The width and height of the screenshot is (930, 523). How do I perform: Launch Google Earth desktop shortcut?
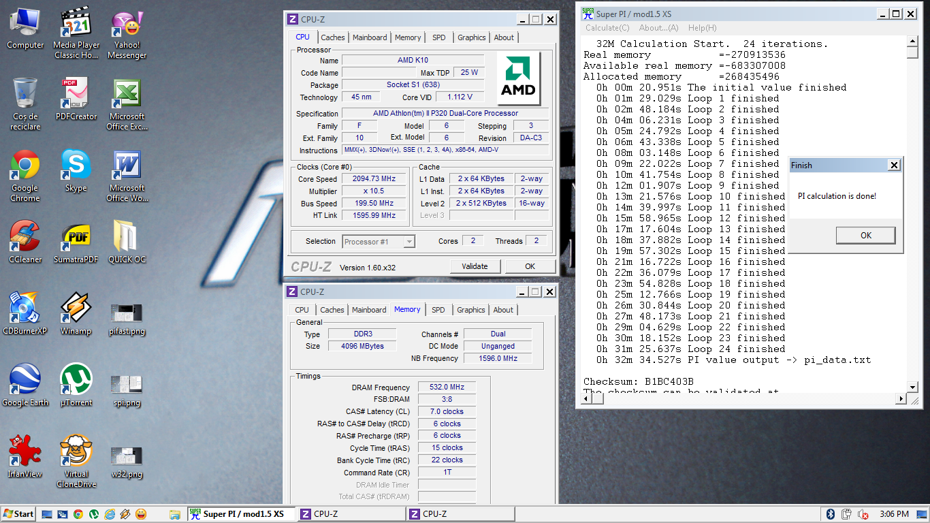click(x=25, y=386)
